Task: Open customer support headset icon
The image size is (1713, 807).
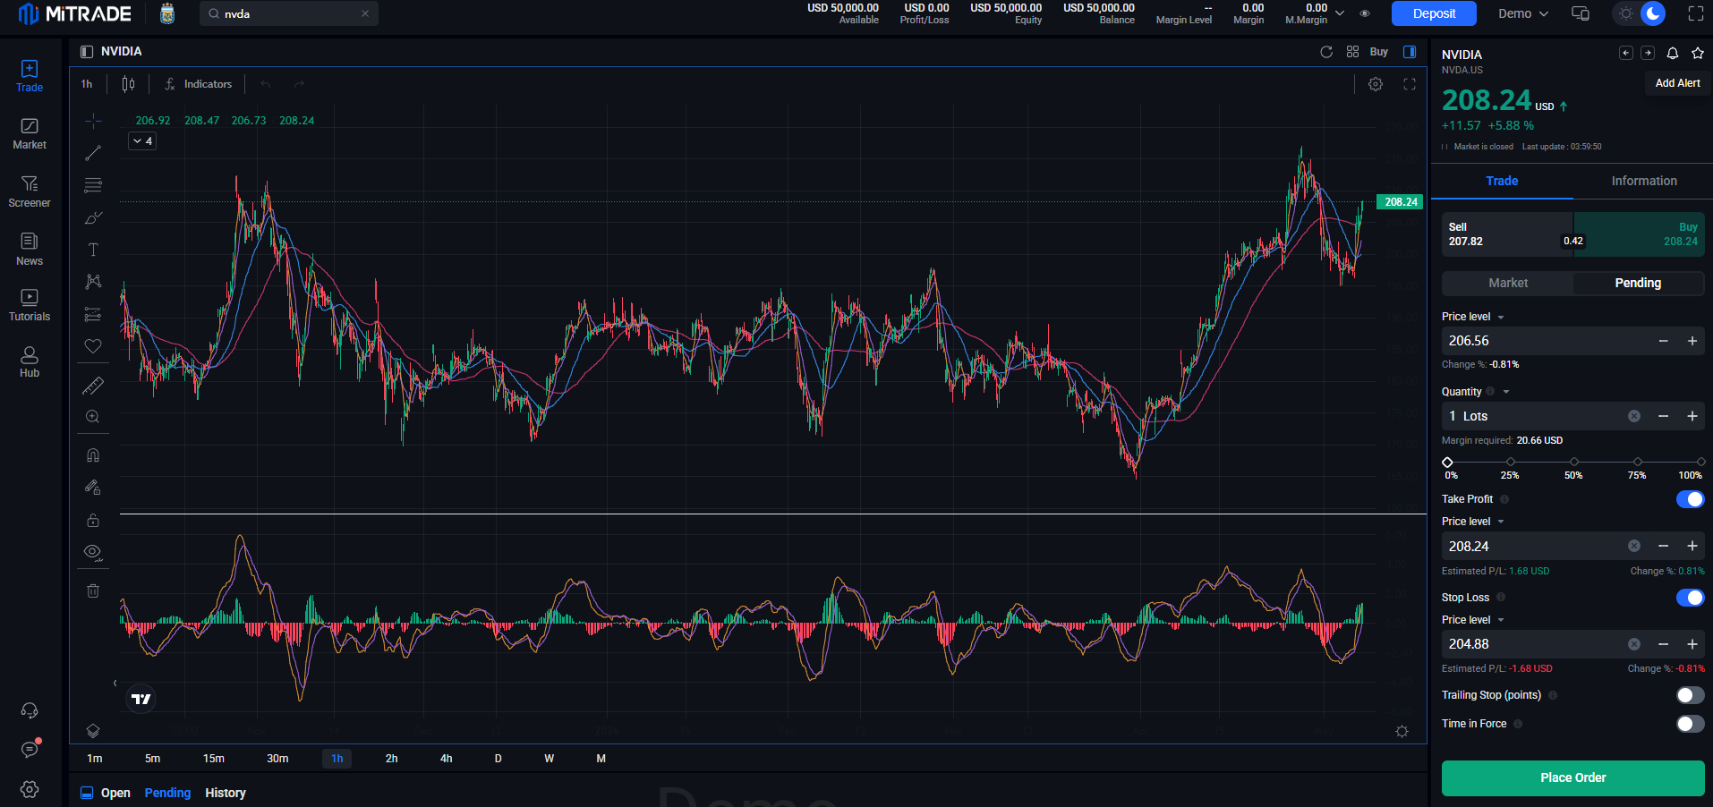Action: click(x=30, y=710)
